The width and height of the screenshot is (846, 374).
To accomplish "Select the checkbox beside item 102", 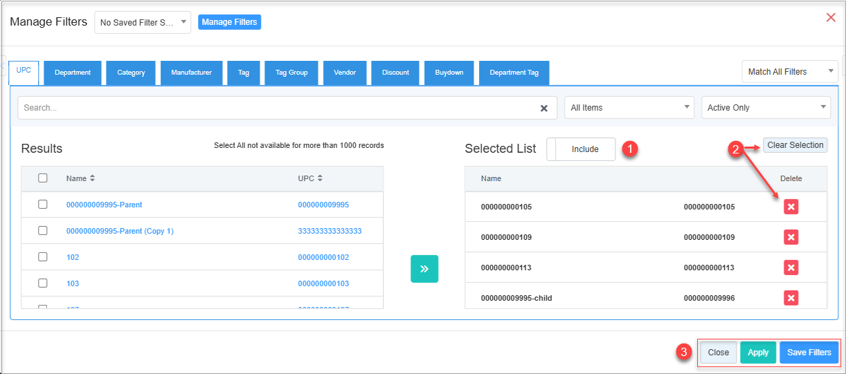I will click(x=43, y=257).
